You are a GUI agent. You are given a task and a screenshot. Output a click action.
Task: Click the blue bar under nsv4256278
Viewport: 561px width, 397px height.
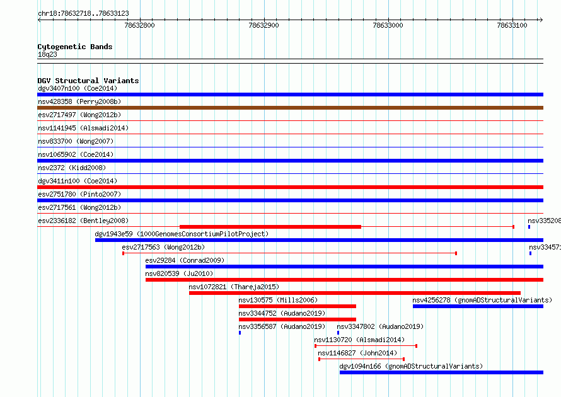click(478, 306)
